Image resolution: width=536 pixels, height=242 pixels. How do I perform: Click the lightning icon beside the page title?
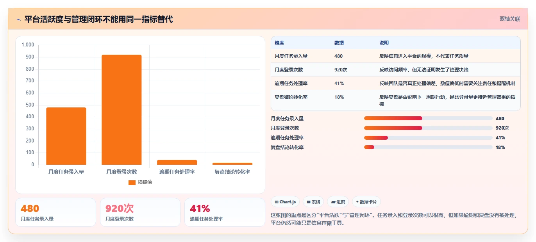(18, 20)
